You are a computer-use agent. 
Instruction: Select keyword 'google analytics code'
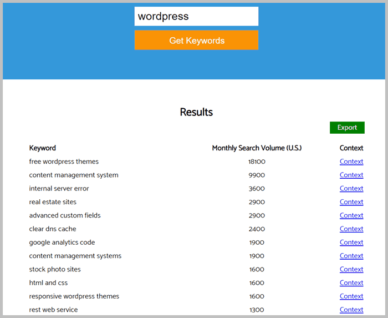62,242
